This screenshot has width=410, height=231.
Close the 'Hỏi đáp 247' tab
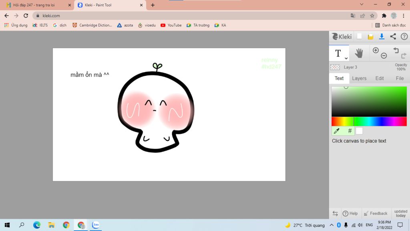coord(70,5)
